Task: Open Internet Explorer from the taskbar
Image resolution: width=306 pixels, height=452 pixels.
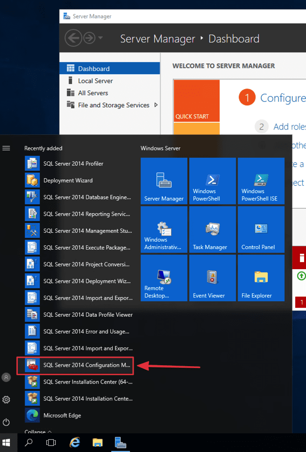Action: (75, 442)
